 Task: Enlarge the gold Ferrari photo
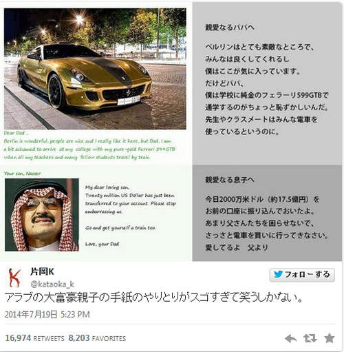pos(95,69)
